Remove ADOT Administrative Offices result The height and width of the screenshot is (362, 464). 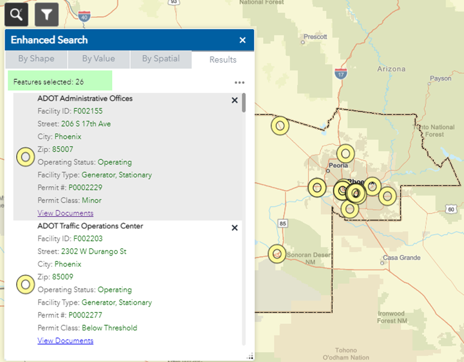235,101
